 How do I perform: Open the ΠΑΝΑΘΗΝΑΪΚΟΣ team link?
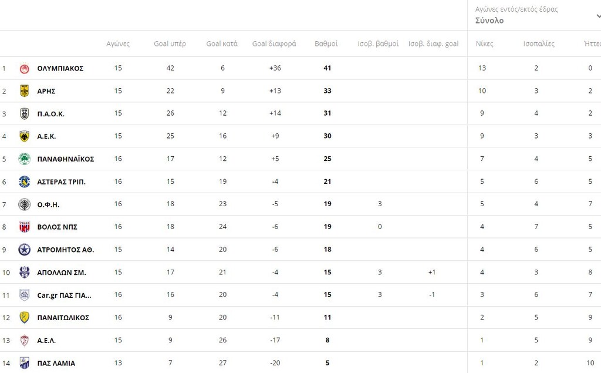tap(65, 159)
